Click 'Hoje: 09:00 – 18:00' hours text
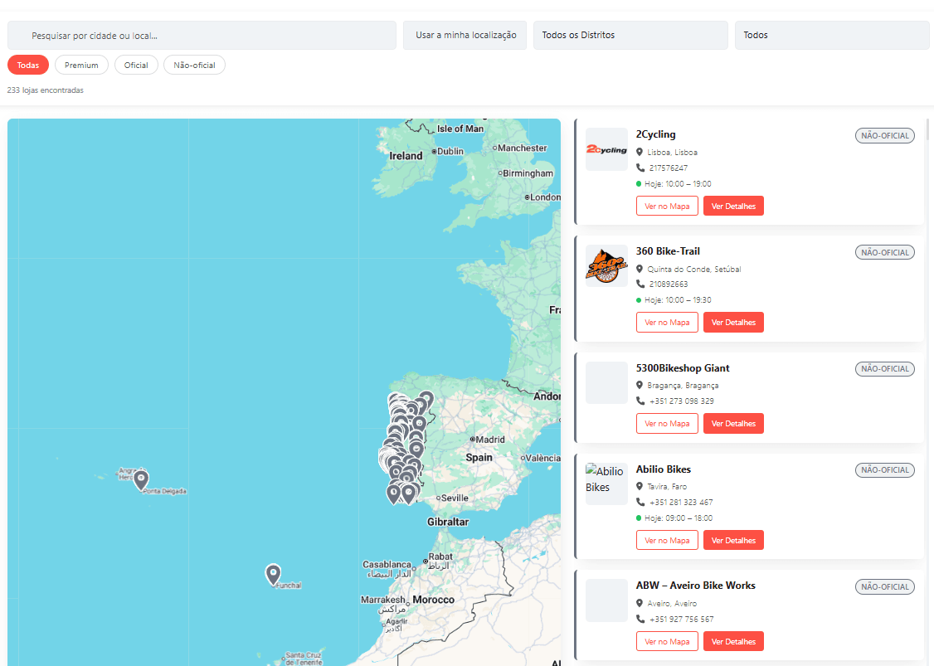 point(679,518)
